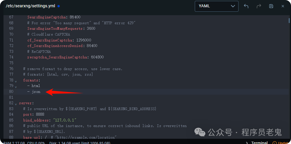
Task: Click the '# Cloudflare CAPTCHA' comment
Action: [49, 34]
